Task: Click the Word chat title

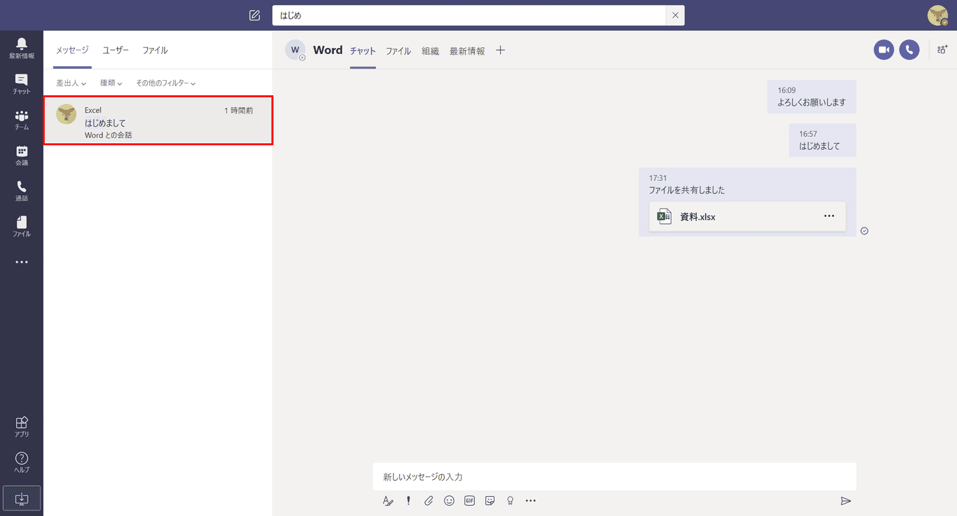Action: [x=328, y=50]
